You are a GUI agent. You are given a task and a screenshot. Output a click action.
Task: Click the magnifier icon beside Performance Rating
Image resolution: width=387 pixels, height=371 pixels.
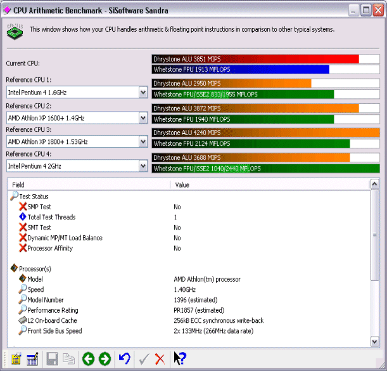(x=22, y=309)
